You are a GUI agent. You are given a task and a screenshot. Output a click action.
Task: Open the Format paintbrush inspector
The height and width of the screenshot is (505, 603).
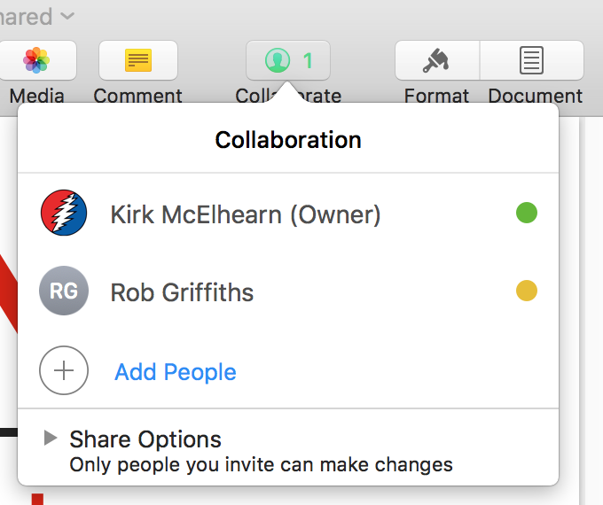(x=437, y=60)
